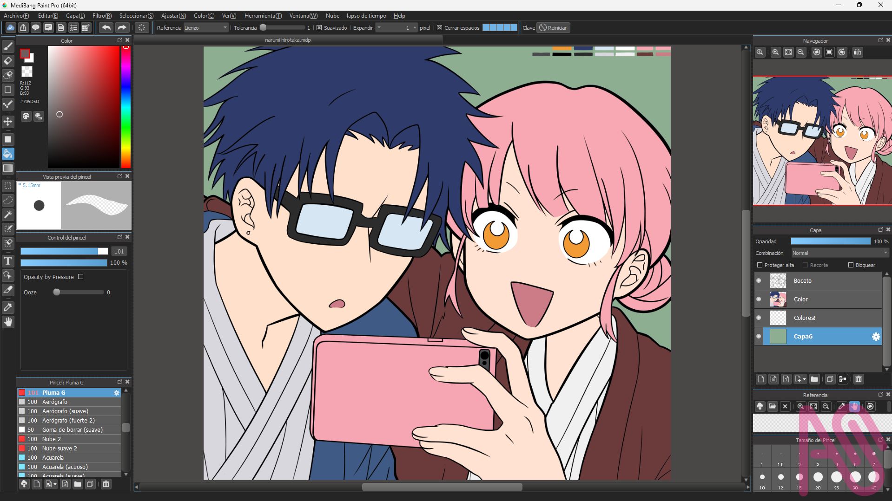Viewport: 892px width, 501px height.
Task: Click the brush size value field 101
Action: coord(119,252)
